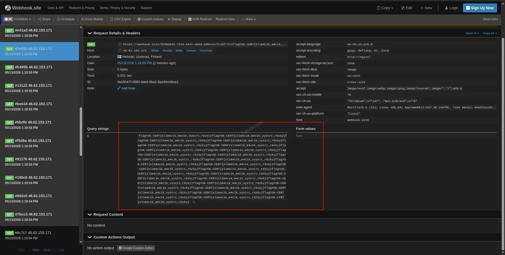
Task: Click Sign Up Now button
Action: tap(480, 8)
